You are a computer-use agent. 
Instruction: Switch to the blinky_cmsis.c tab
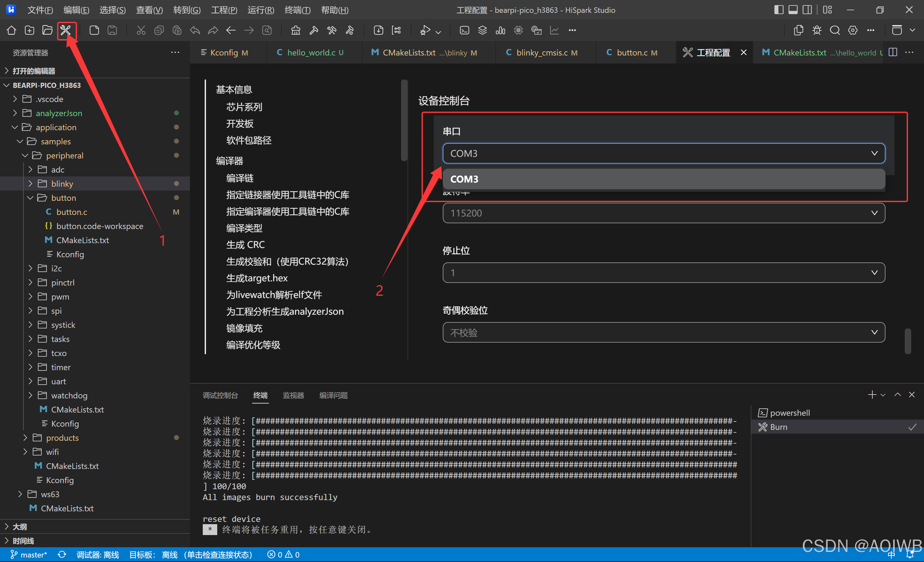pyautogui.click(x=542, y=53)
